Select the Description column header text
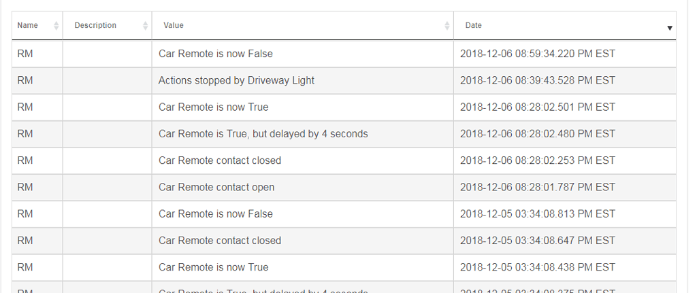The image size is (697, 293). [x=95, y=25]
